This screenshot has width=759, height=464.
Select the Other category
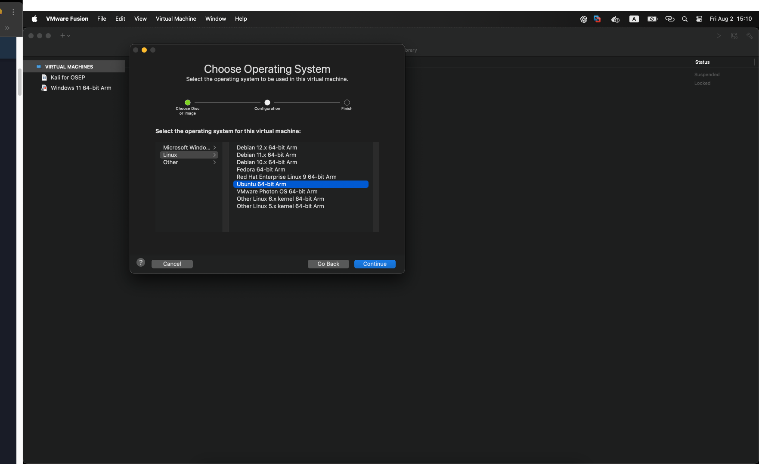189,162
